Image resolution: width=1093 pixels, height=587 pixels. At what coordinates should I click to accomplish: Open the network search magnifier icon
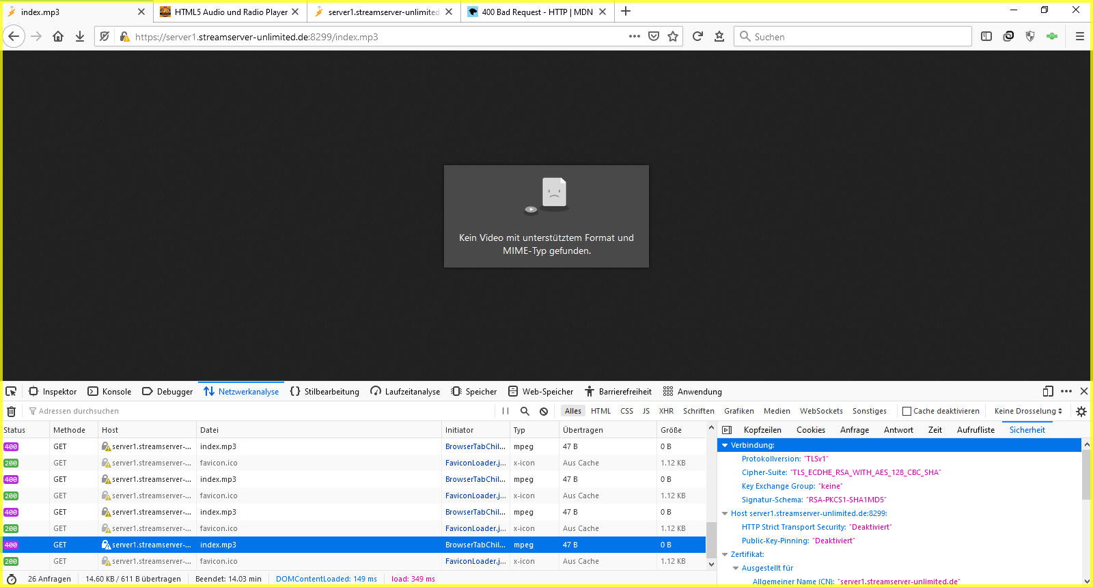525,411
